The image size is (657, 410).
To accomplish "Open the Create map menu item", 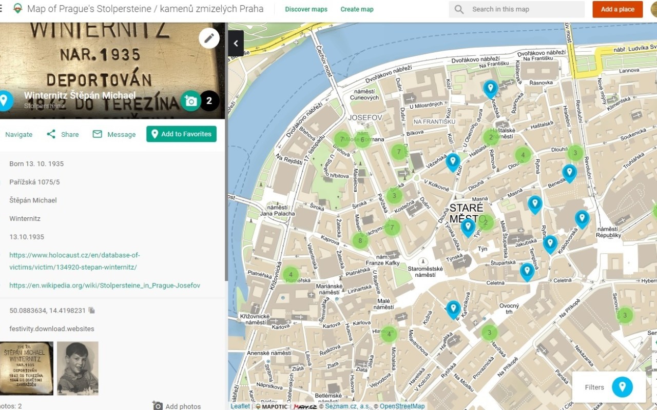I will click(357, 9).
